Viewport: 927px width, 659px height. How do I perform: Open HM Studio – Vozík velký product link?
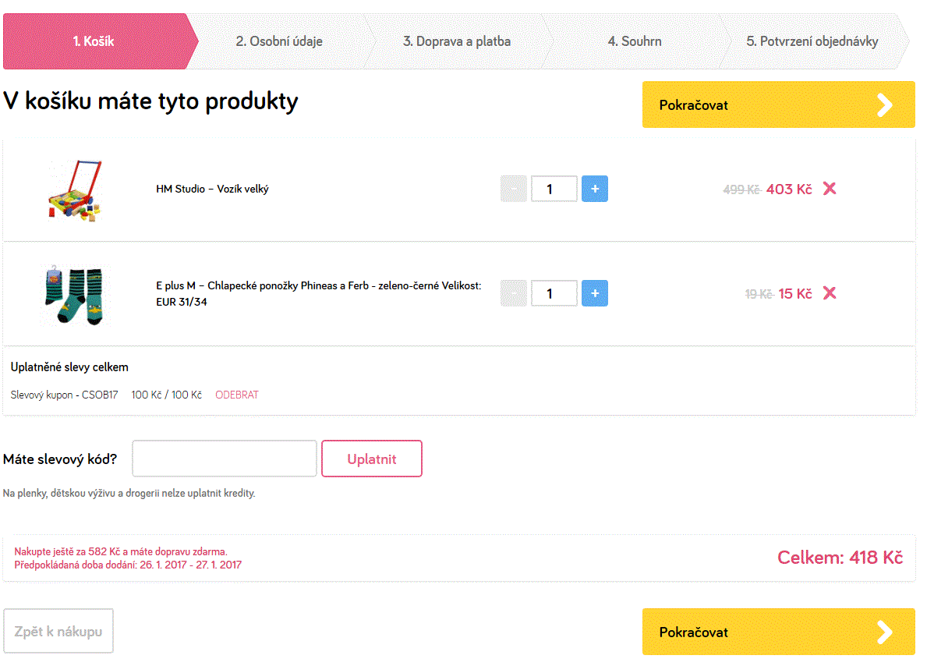click(212, 189)
